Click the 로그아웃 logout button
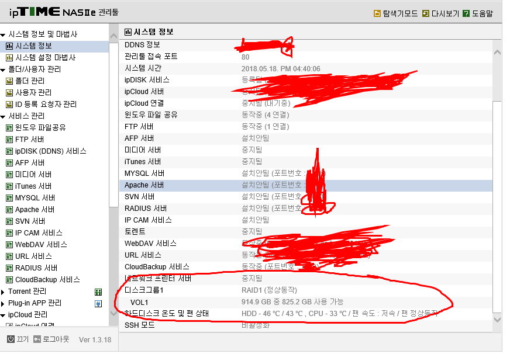This screenshot has width=510, height=354. (51, 339)
